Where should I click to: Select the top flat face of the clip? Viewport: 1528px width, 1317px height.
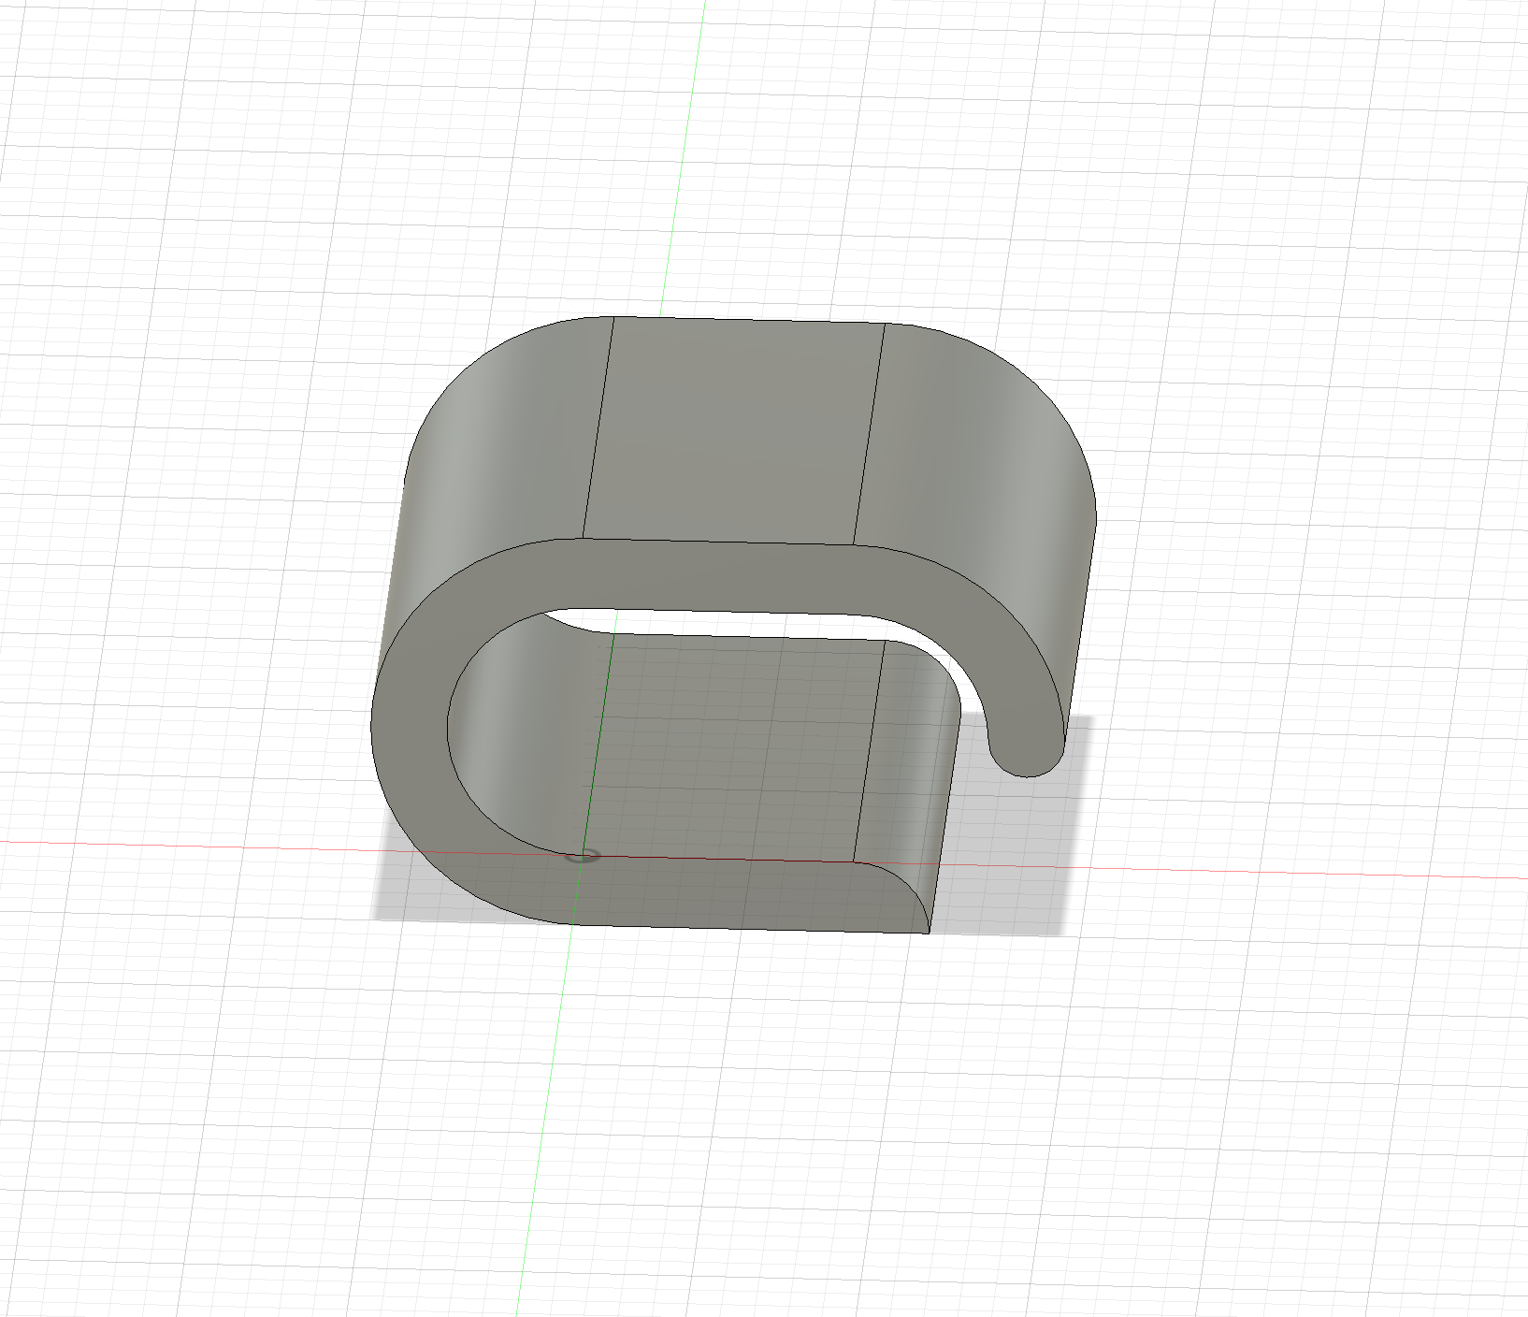[x=734, y=430]
